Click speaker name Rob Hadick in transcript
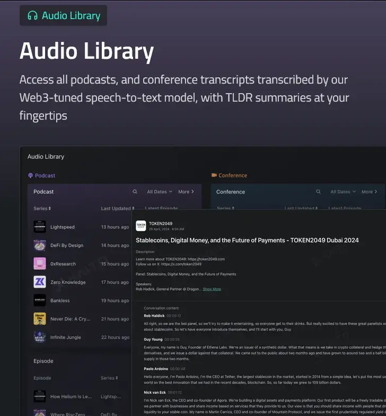Screen dimensions: 386x416 click(x=154, y=316)
